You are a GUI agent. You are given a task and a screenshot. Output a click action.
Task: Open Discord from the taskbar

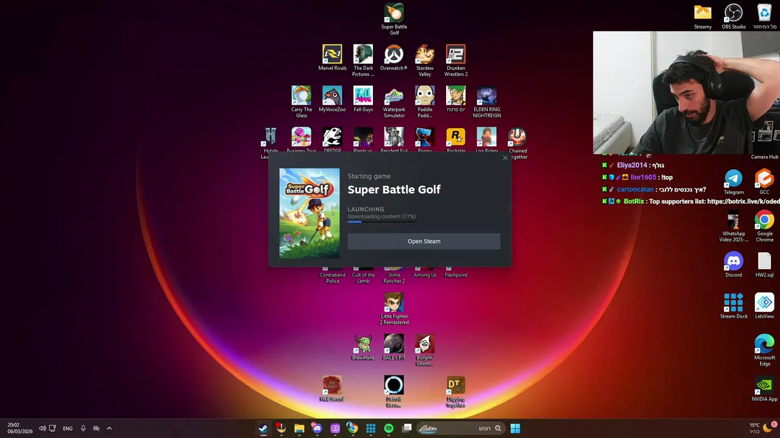(x=317, y=428)
